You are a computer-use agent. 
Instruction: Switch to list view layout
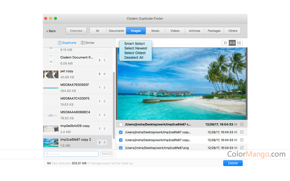point(239,43)
